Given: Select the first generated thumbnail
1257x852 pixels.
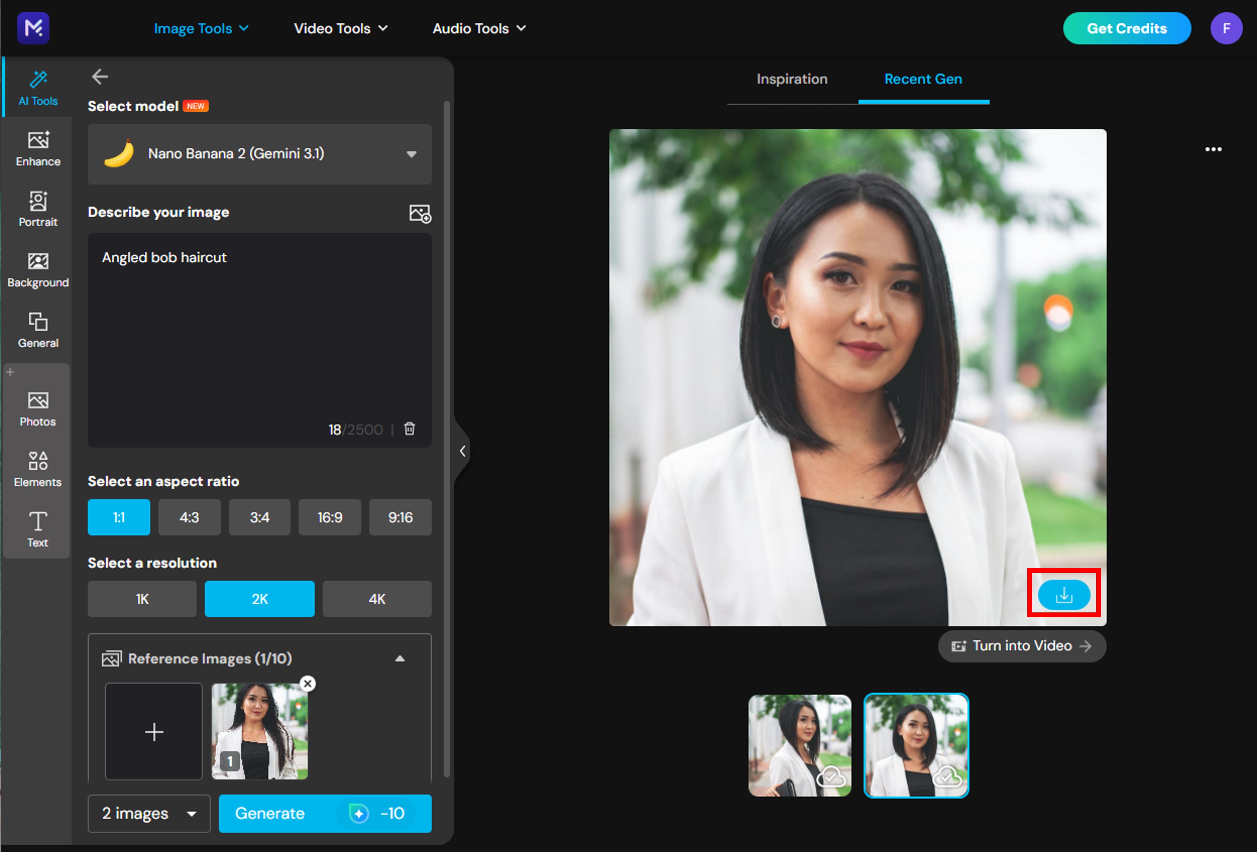Looking at the screenshot, I should tap(799, 746).
